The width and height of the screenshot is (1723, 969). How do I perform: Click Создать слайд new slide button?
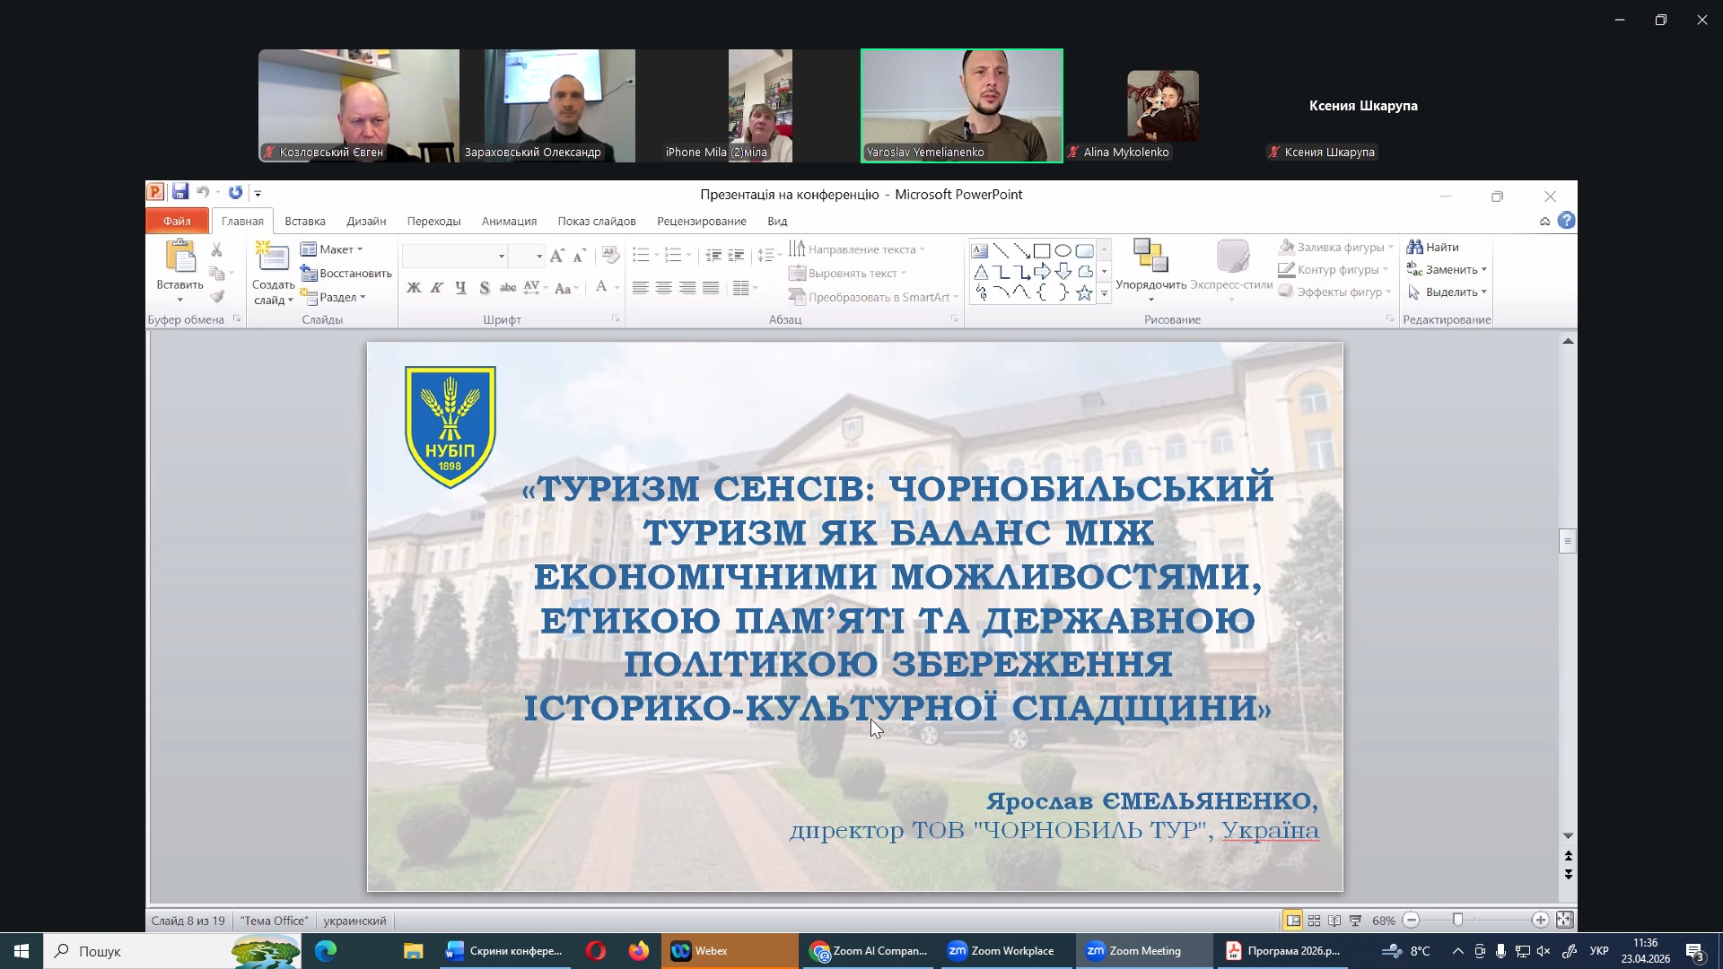(x=273, y=260)
